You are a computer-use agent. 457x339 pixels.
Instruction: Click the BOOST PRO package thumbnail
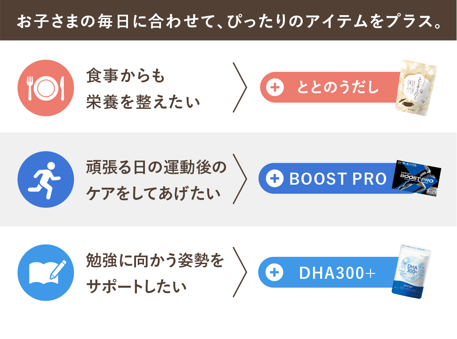(x=416, y=178)
